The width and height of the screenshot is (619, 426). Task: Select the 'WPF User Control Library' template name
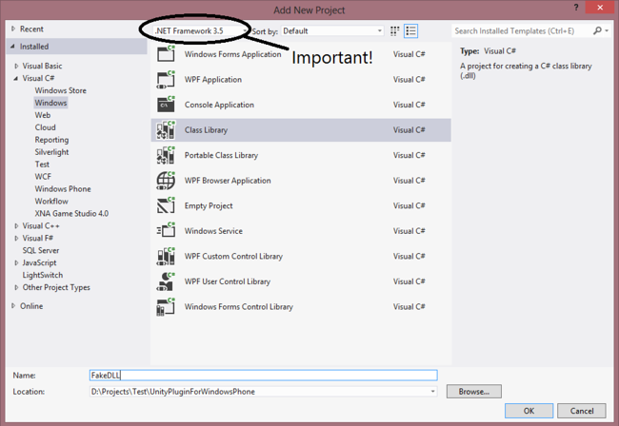pos(228,281)
